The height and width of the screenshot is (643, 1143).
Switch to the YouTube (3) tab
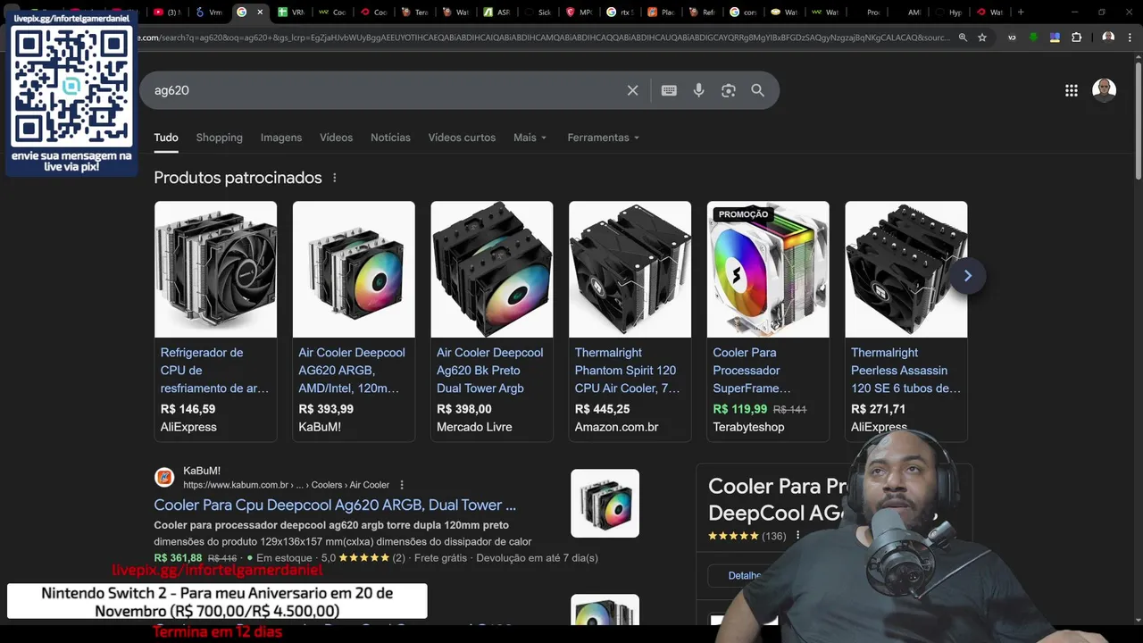pyautogui.click(x=167, y=12)
